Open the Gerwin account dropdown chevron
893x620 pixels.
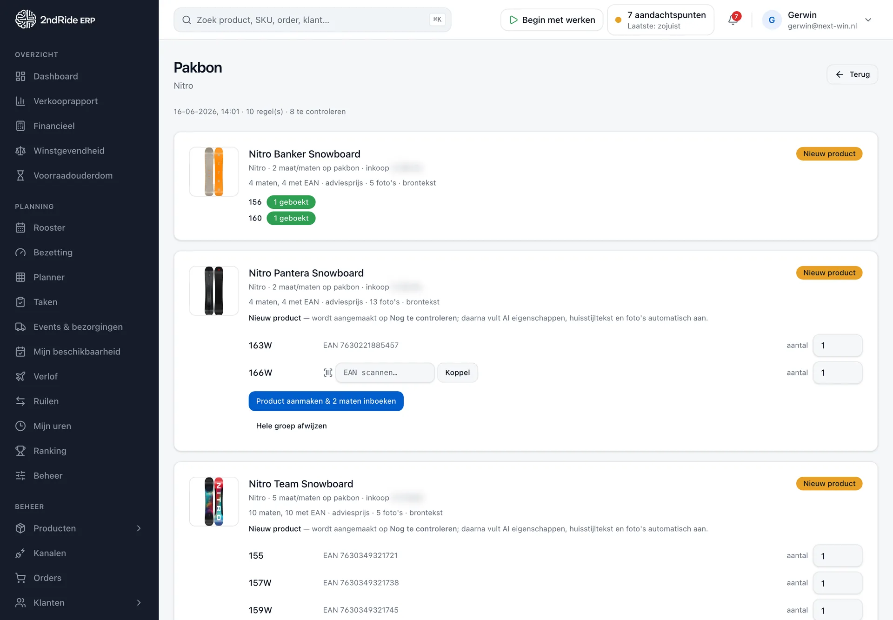click(868, 20)
